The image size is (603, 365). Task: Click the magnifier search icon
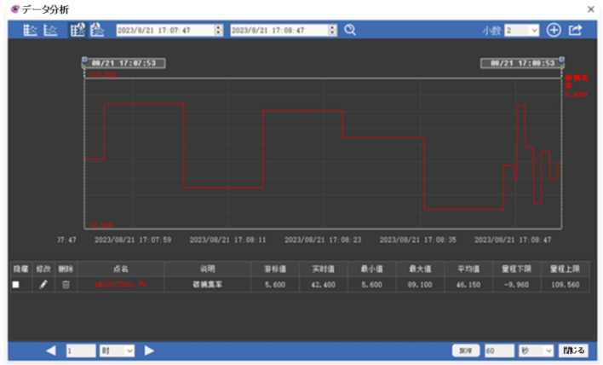coord(349,30)
